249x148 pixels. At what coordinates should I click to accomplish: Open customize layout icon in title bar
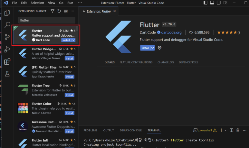pos(225,3)
